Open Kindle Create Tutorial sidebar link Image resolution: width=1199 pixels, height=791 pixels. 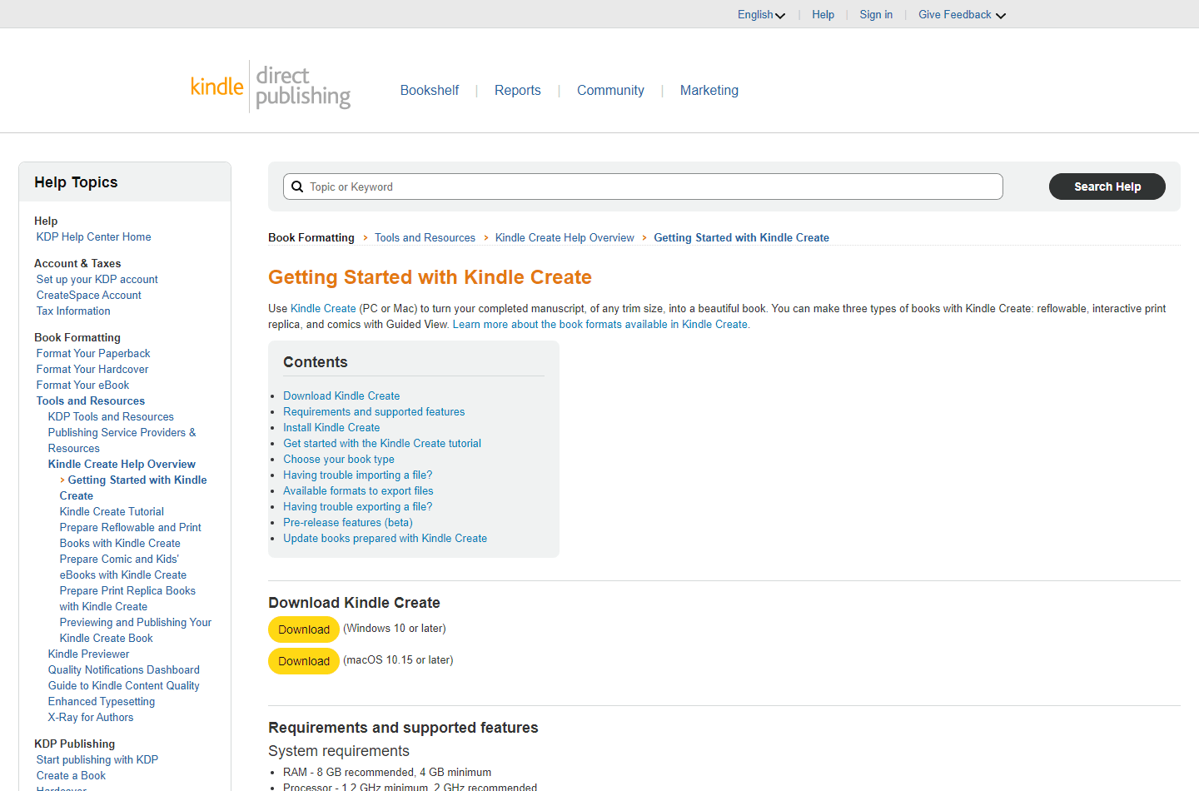tap(112, 511)
